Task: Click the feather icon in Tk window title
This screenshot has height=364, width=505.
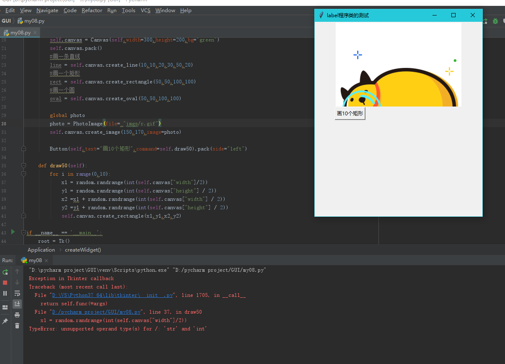Action: click(321, 16)
